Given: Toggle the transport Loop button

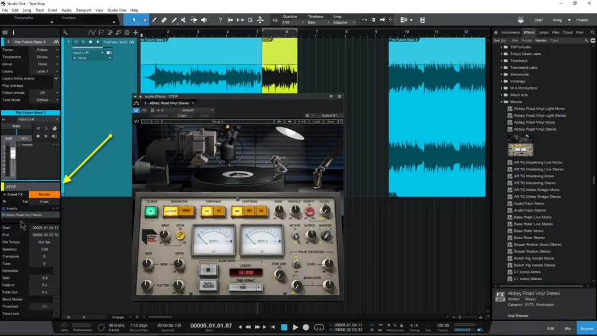Looking at the screenshot, I should click(x=319, y=327).
